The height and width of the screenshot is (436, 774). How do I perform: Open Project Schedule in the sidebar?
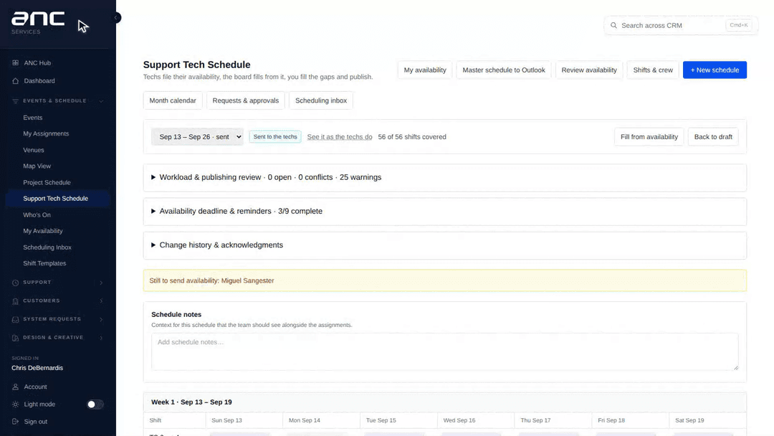(47, 182)
